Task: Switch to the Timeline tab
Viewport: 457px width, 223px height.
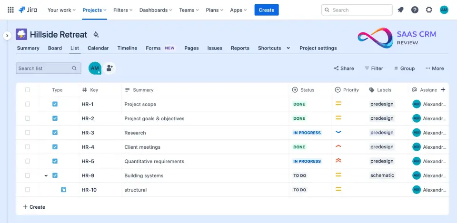Action: [127, 48]
